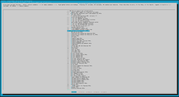The image size is (179, 97).
Task: Select Microsemi PHYs entry
Action: [x=73, y=70]
